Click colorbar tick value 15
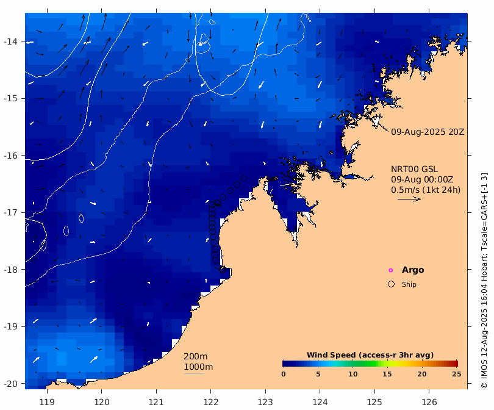 tap(387, 374)
